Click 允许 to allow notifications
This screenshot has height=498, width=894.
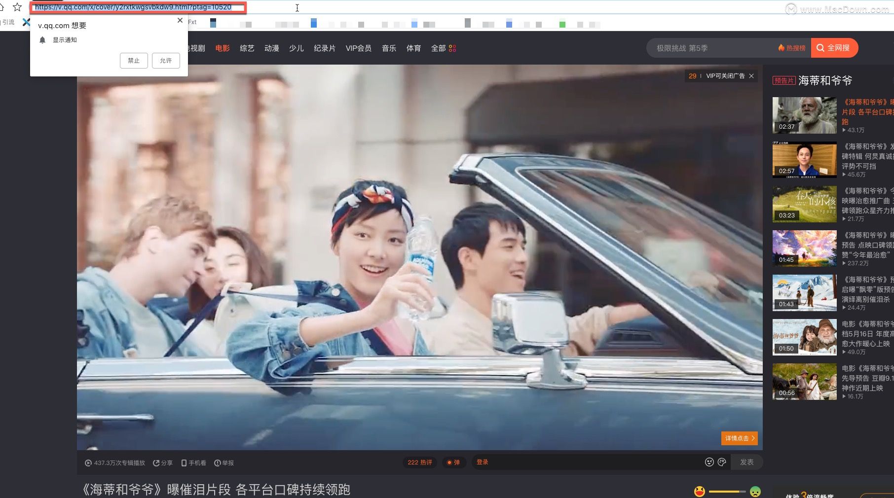tap(166, 61)
